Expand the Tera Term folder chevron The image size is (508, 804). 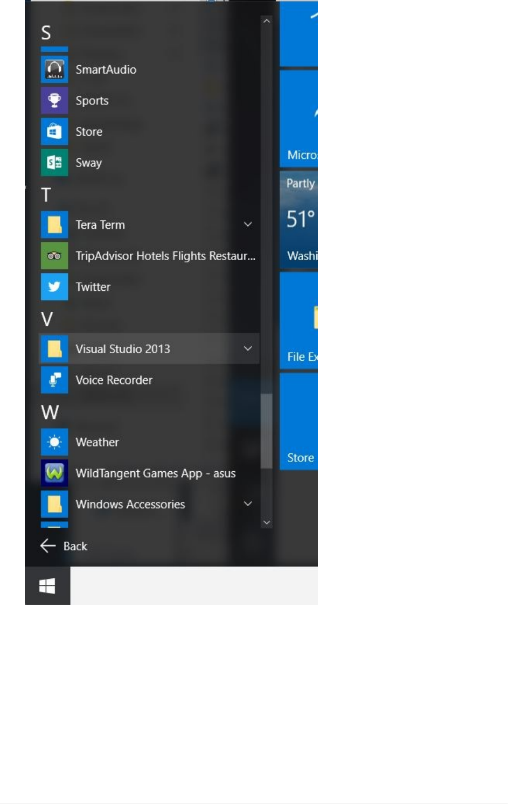[x=248, y=224]
